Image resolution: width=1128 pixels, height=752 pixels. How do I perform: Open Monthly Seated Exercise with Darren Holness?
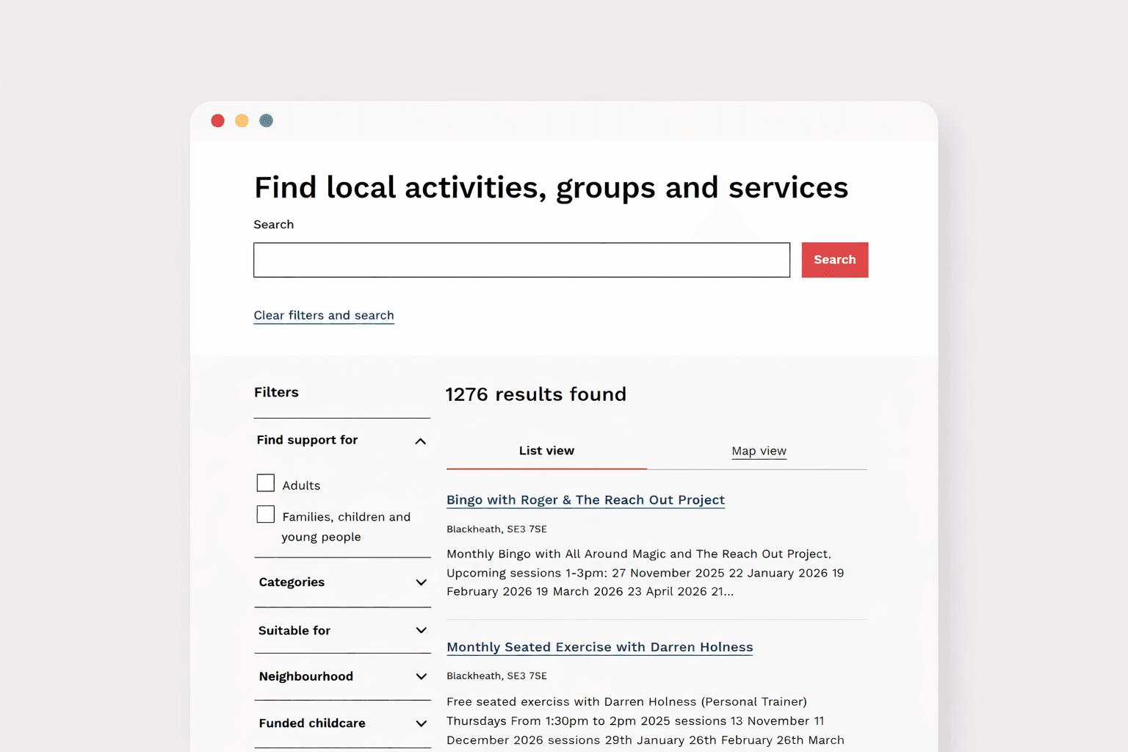(x=599, y=647)
